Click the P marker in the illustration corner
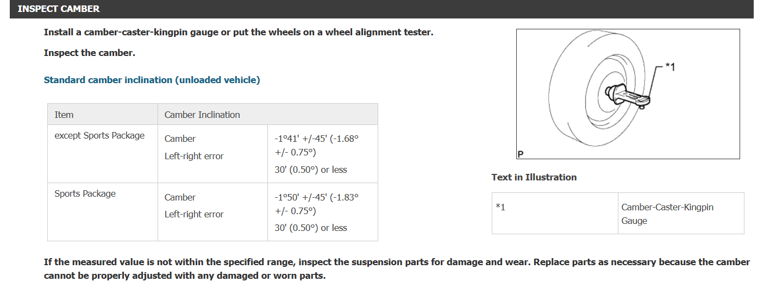This screenshot has height=288, width=770. click(521, 154)
